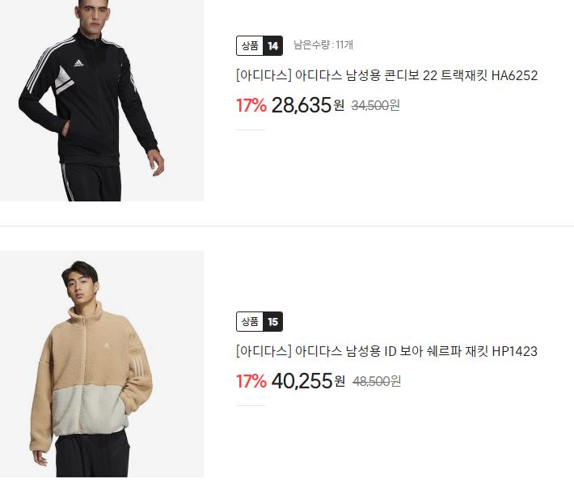
Task: Open the HA6252 track jacket title link
Action: 387,75
